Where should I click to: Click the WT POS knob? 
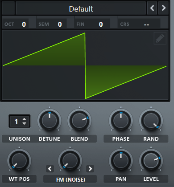point(19,161)
